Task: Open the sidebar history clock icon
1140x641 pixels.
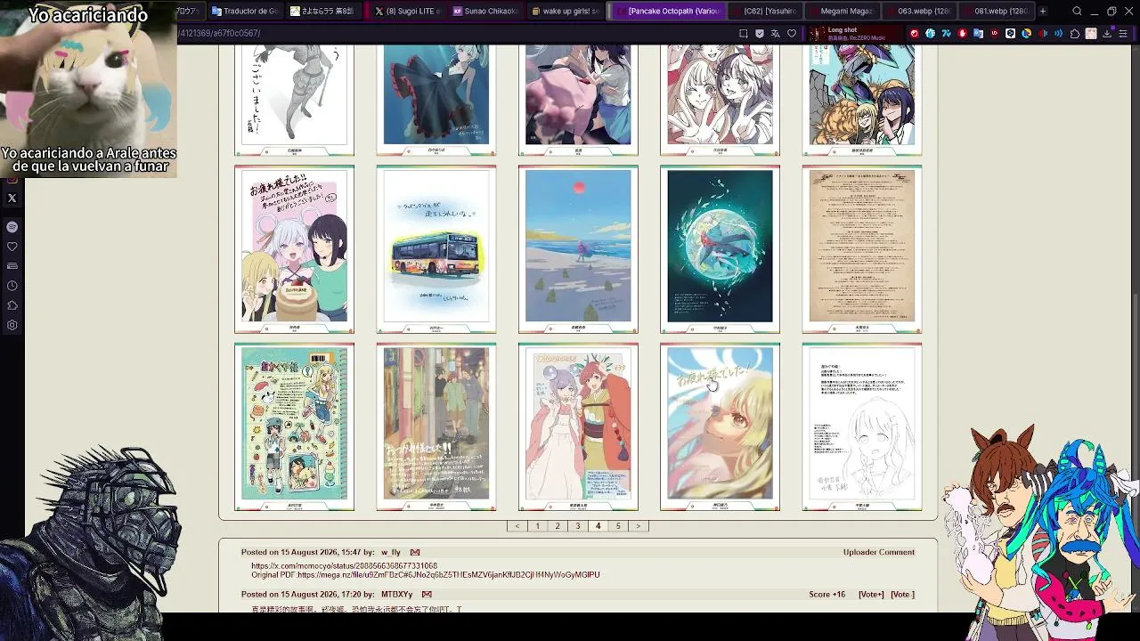Action: (x=12, y=286)
